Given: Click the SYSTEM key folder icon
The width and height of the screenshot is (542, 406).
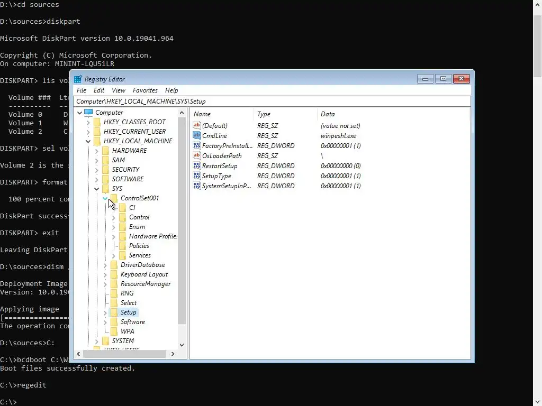Looking at the screenshot, I should pos(105,341).
